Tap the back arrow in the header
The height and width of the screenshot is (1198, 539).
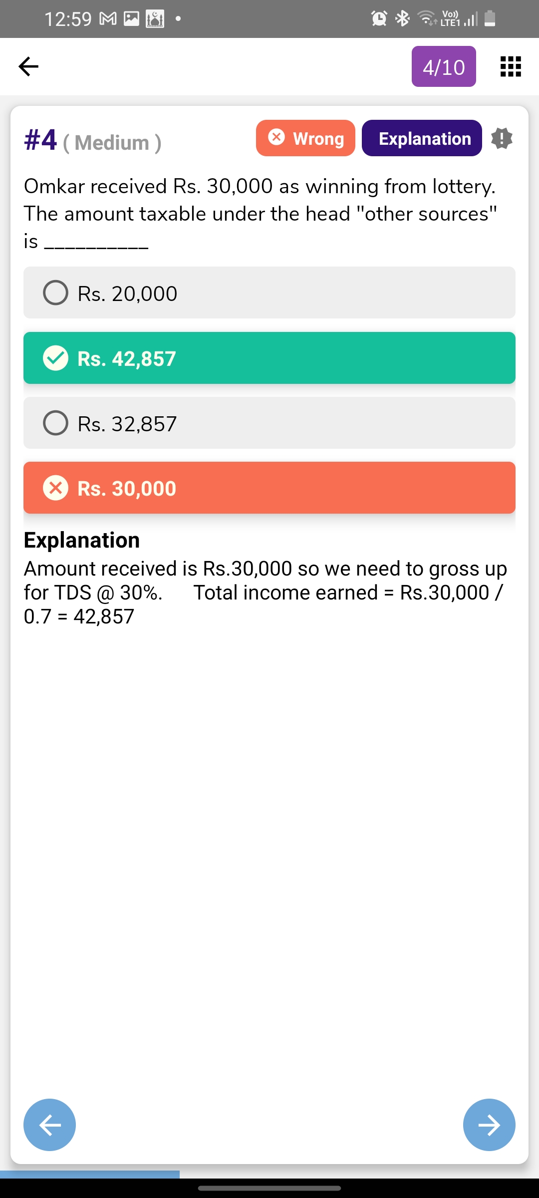tap(28, 66)
